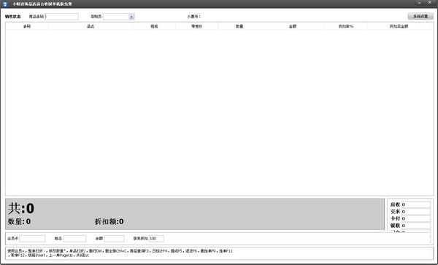Click the 折扣额:0 display
Viewport: 438px width, 265px height.
pos(109,222)
